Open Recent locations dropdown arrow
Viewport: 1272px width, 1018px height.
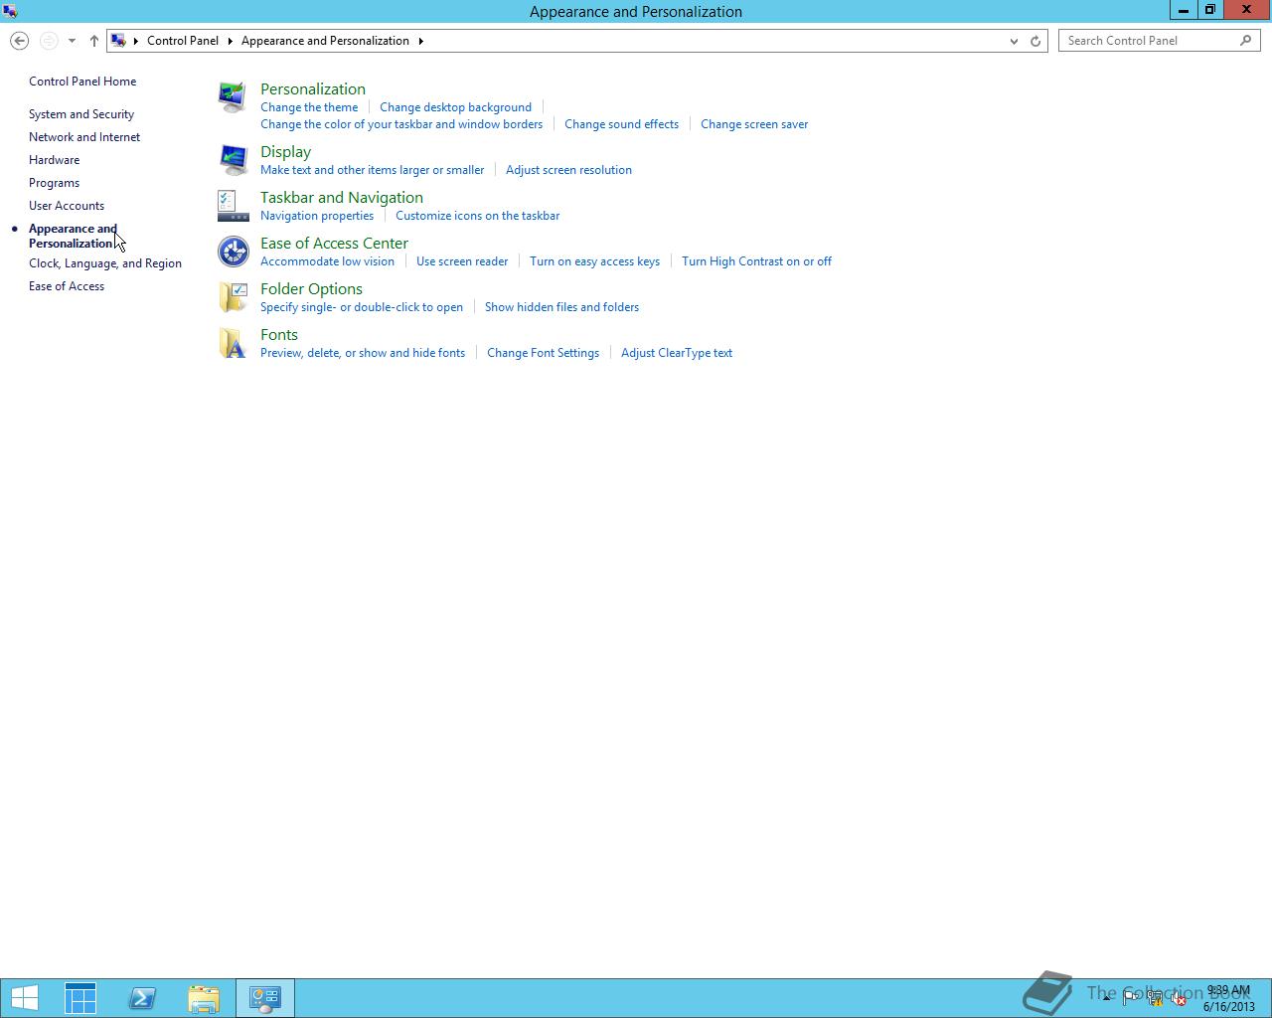pyautogui.click(x=72, y=41)
